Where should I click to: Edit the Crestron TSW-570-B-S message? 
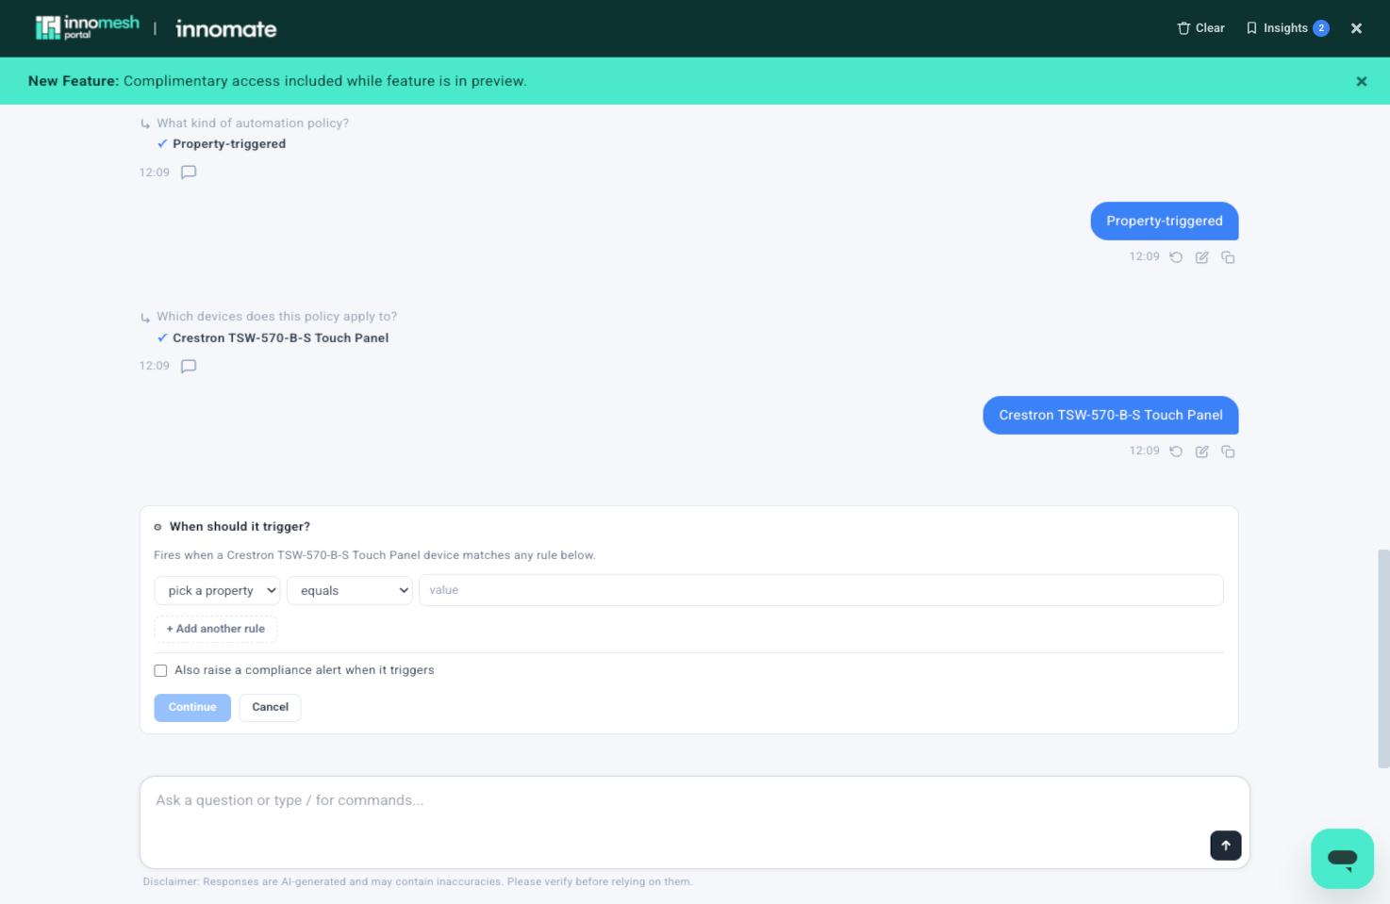coord(1201,452)
